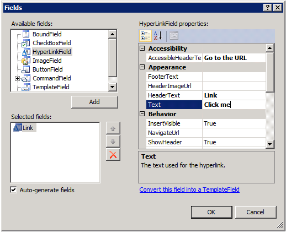The height and width of the screenshot is (233, 286).
Task: Click the TemplateField icon in the tree
Action: tap(26, 87)
